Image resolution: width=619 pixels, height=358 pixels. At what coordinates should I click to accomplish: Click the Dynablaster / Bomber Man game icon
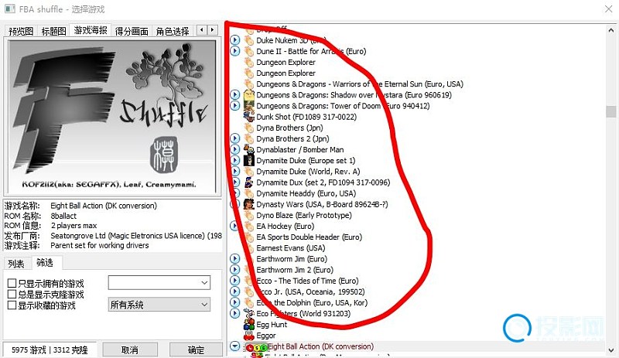(x=248, y=149)
